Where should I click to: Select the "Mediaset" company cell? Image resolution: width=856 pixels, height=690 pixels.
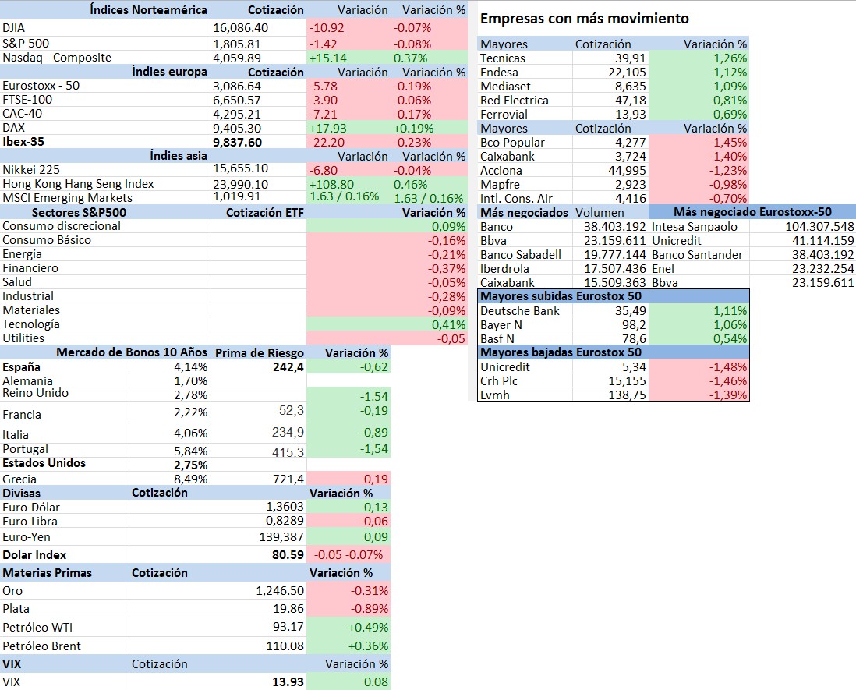[505, 87]
